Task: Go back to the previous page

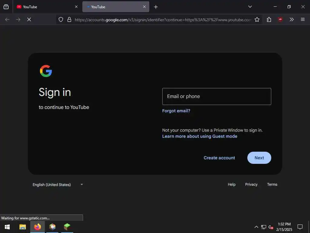Action: [x=7, y=19]
